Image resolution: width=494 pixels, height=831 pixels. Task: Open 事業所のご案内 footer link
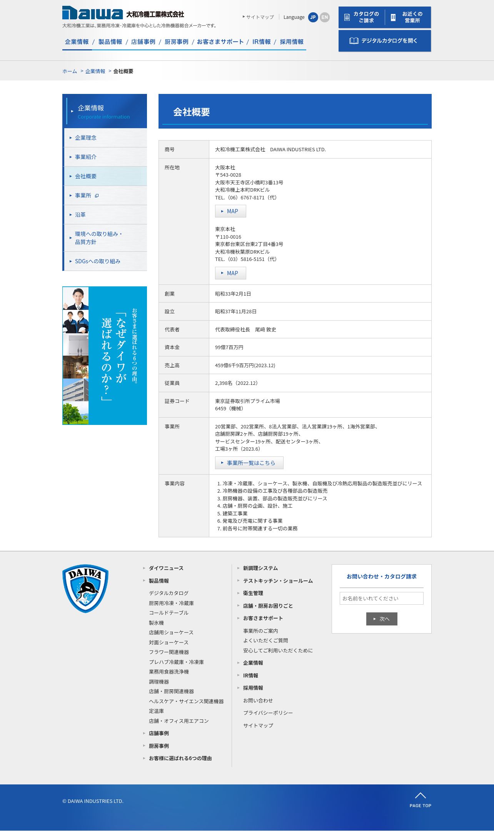point(260,631)
